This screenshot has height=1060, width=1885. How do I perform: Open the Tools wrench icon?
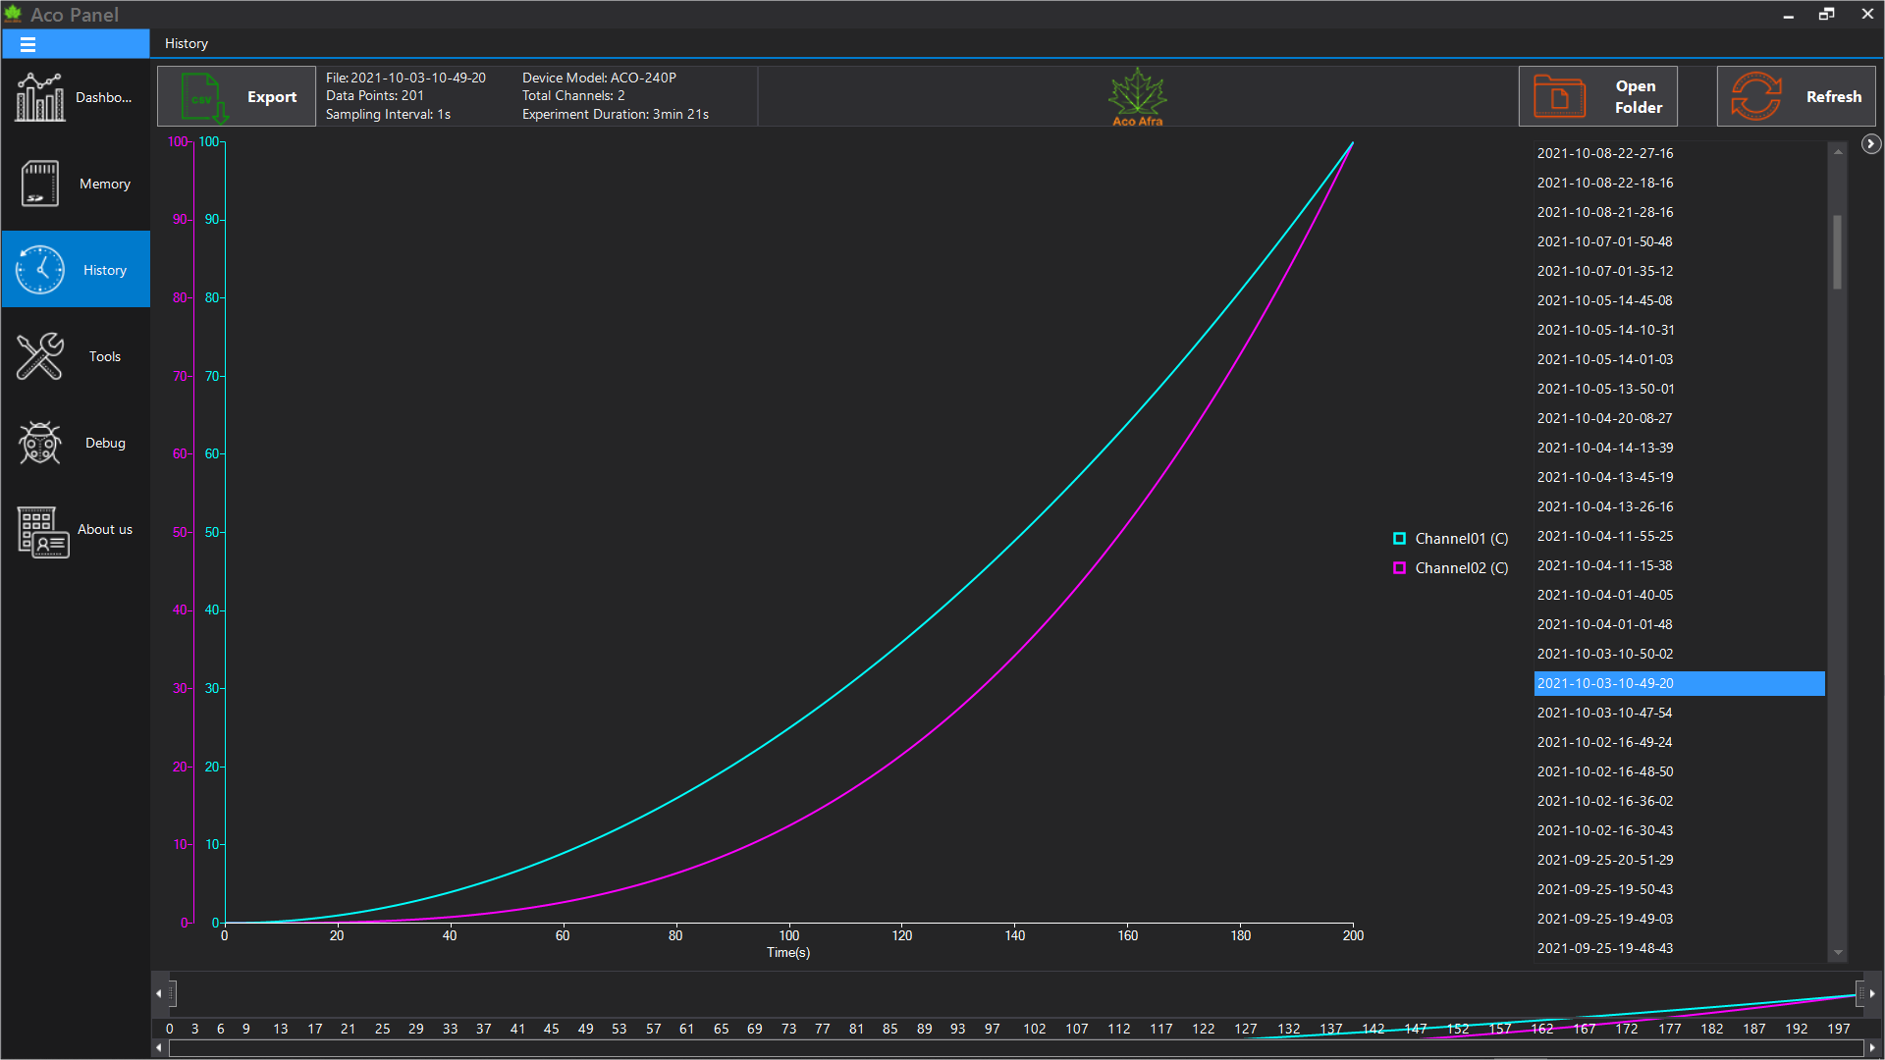[x=40, y=356]
